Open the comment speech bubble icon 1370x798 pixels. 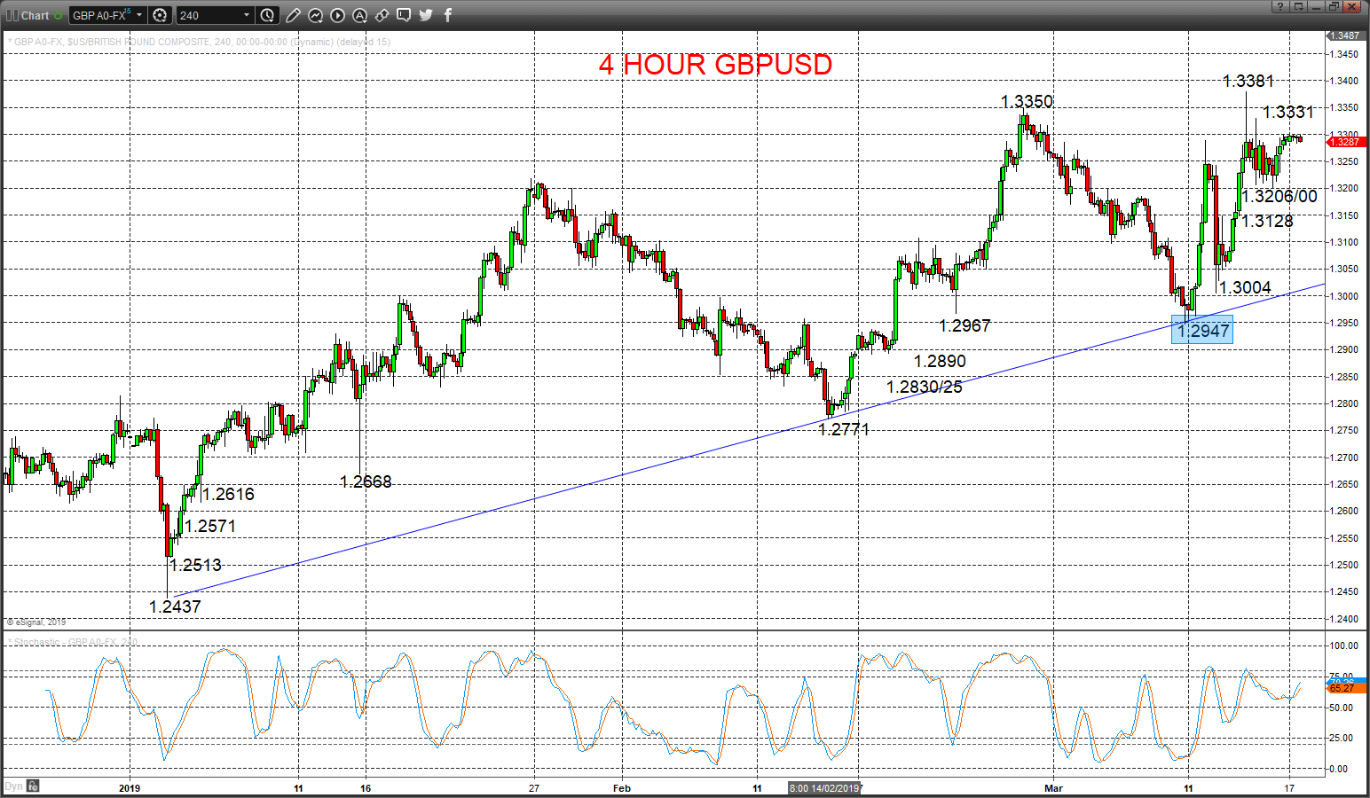click(404, 15)
